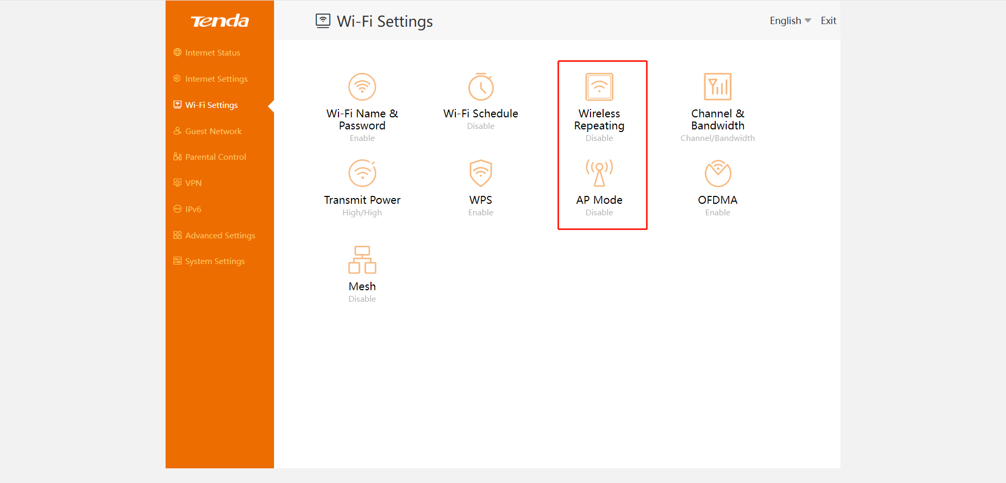Go to System Settings in sidebar

coord(215,261)
